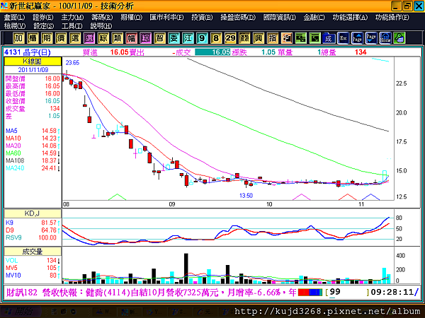Viewport: 425px width, 318px height.
Task: Click the first green window toolbar icon
Action: pos(300,38)
